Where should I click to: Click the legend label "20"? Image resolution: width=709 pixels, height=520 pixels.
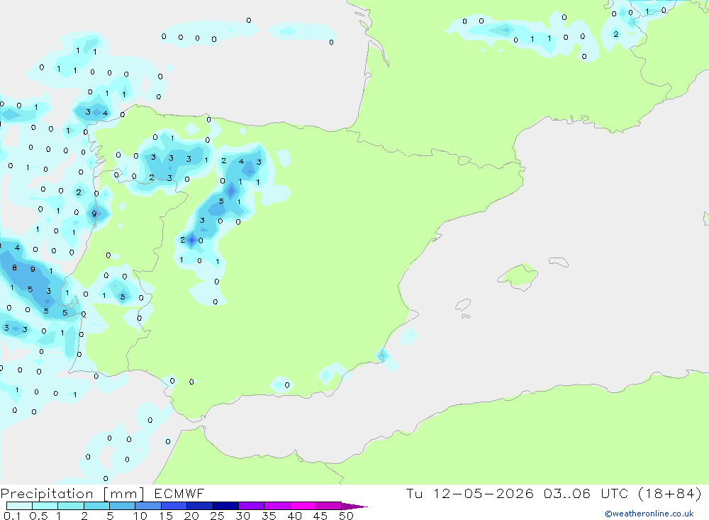point(191,516)
